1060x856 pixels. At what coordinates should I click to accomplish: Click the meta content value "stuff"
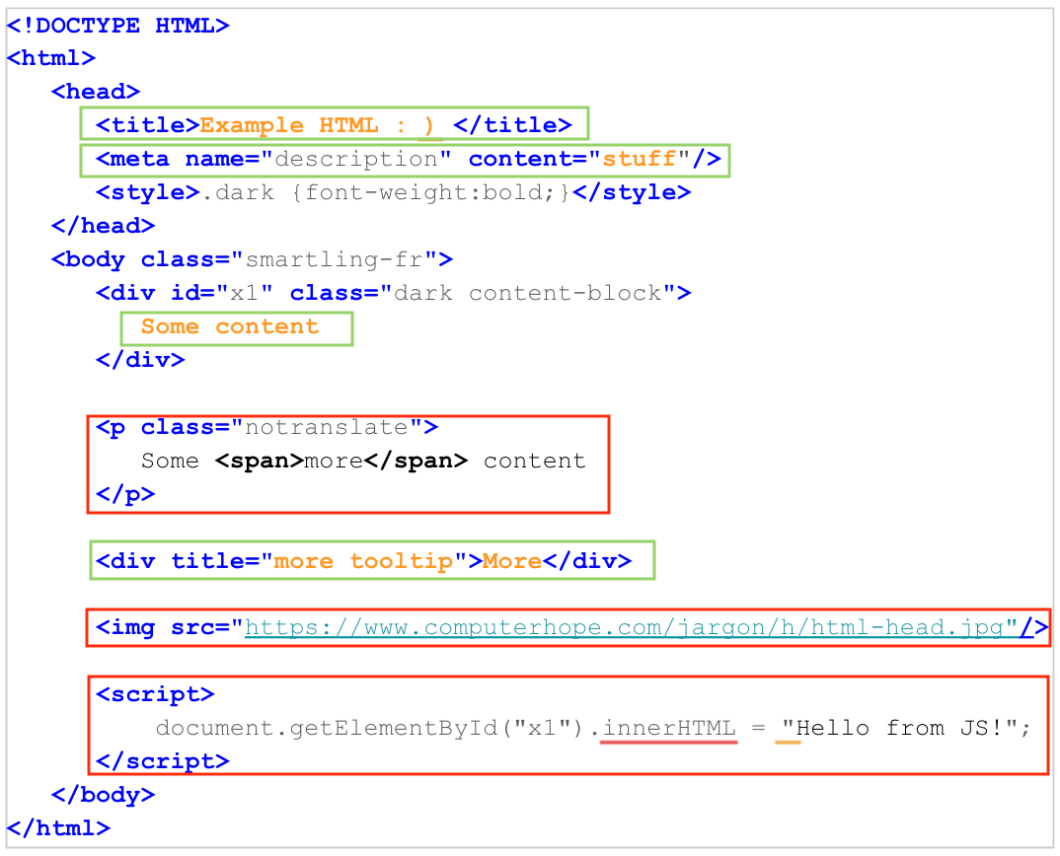[640, 159]
